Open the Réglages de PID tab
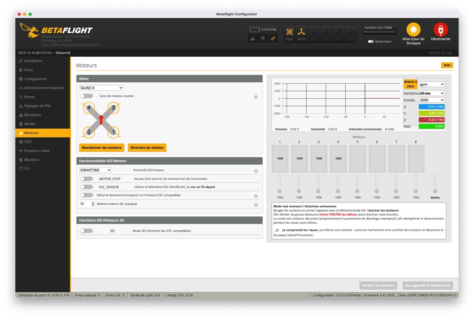This screenshot has width=474, height=318. [43, 106]
